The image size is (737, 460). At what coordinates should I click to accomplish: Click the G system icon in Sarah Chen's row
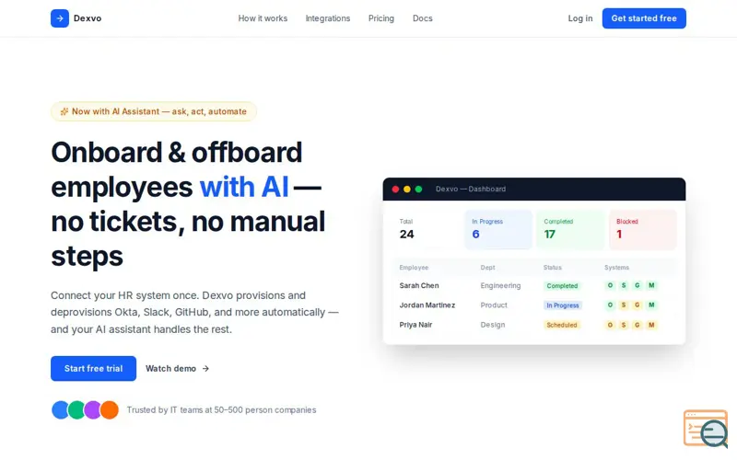638,285
